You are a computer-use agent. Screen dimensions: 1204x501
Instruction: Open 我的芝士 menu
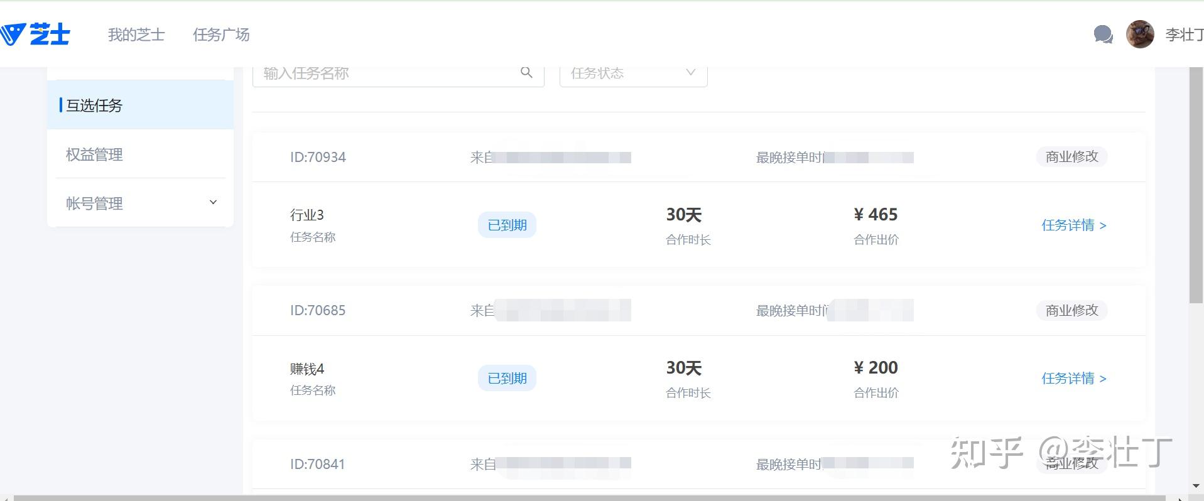pos(136,35)
